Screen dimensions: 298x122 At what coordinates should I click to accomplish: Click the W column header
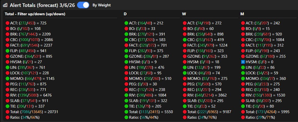(x=184, y=14)
